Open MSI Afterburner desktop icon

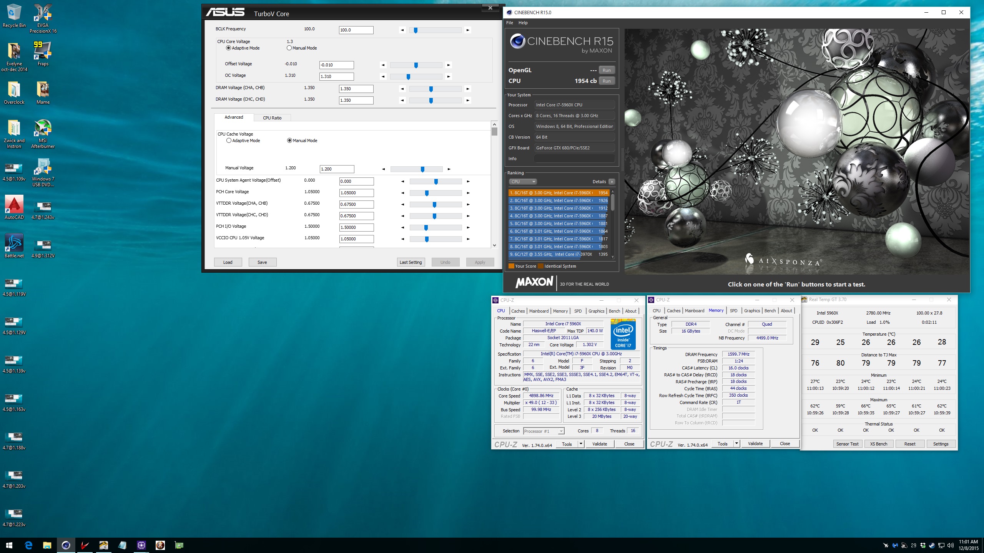tap(43, 129)
